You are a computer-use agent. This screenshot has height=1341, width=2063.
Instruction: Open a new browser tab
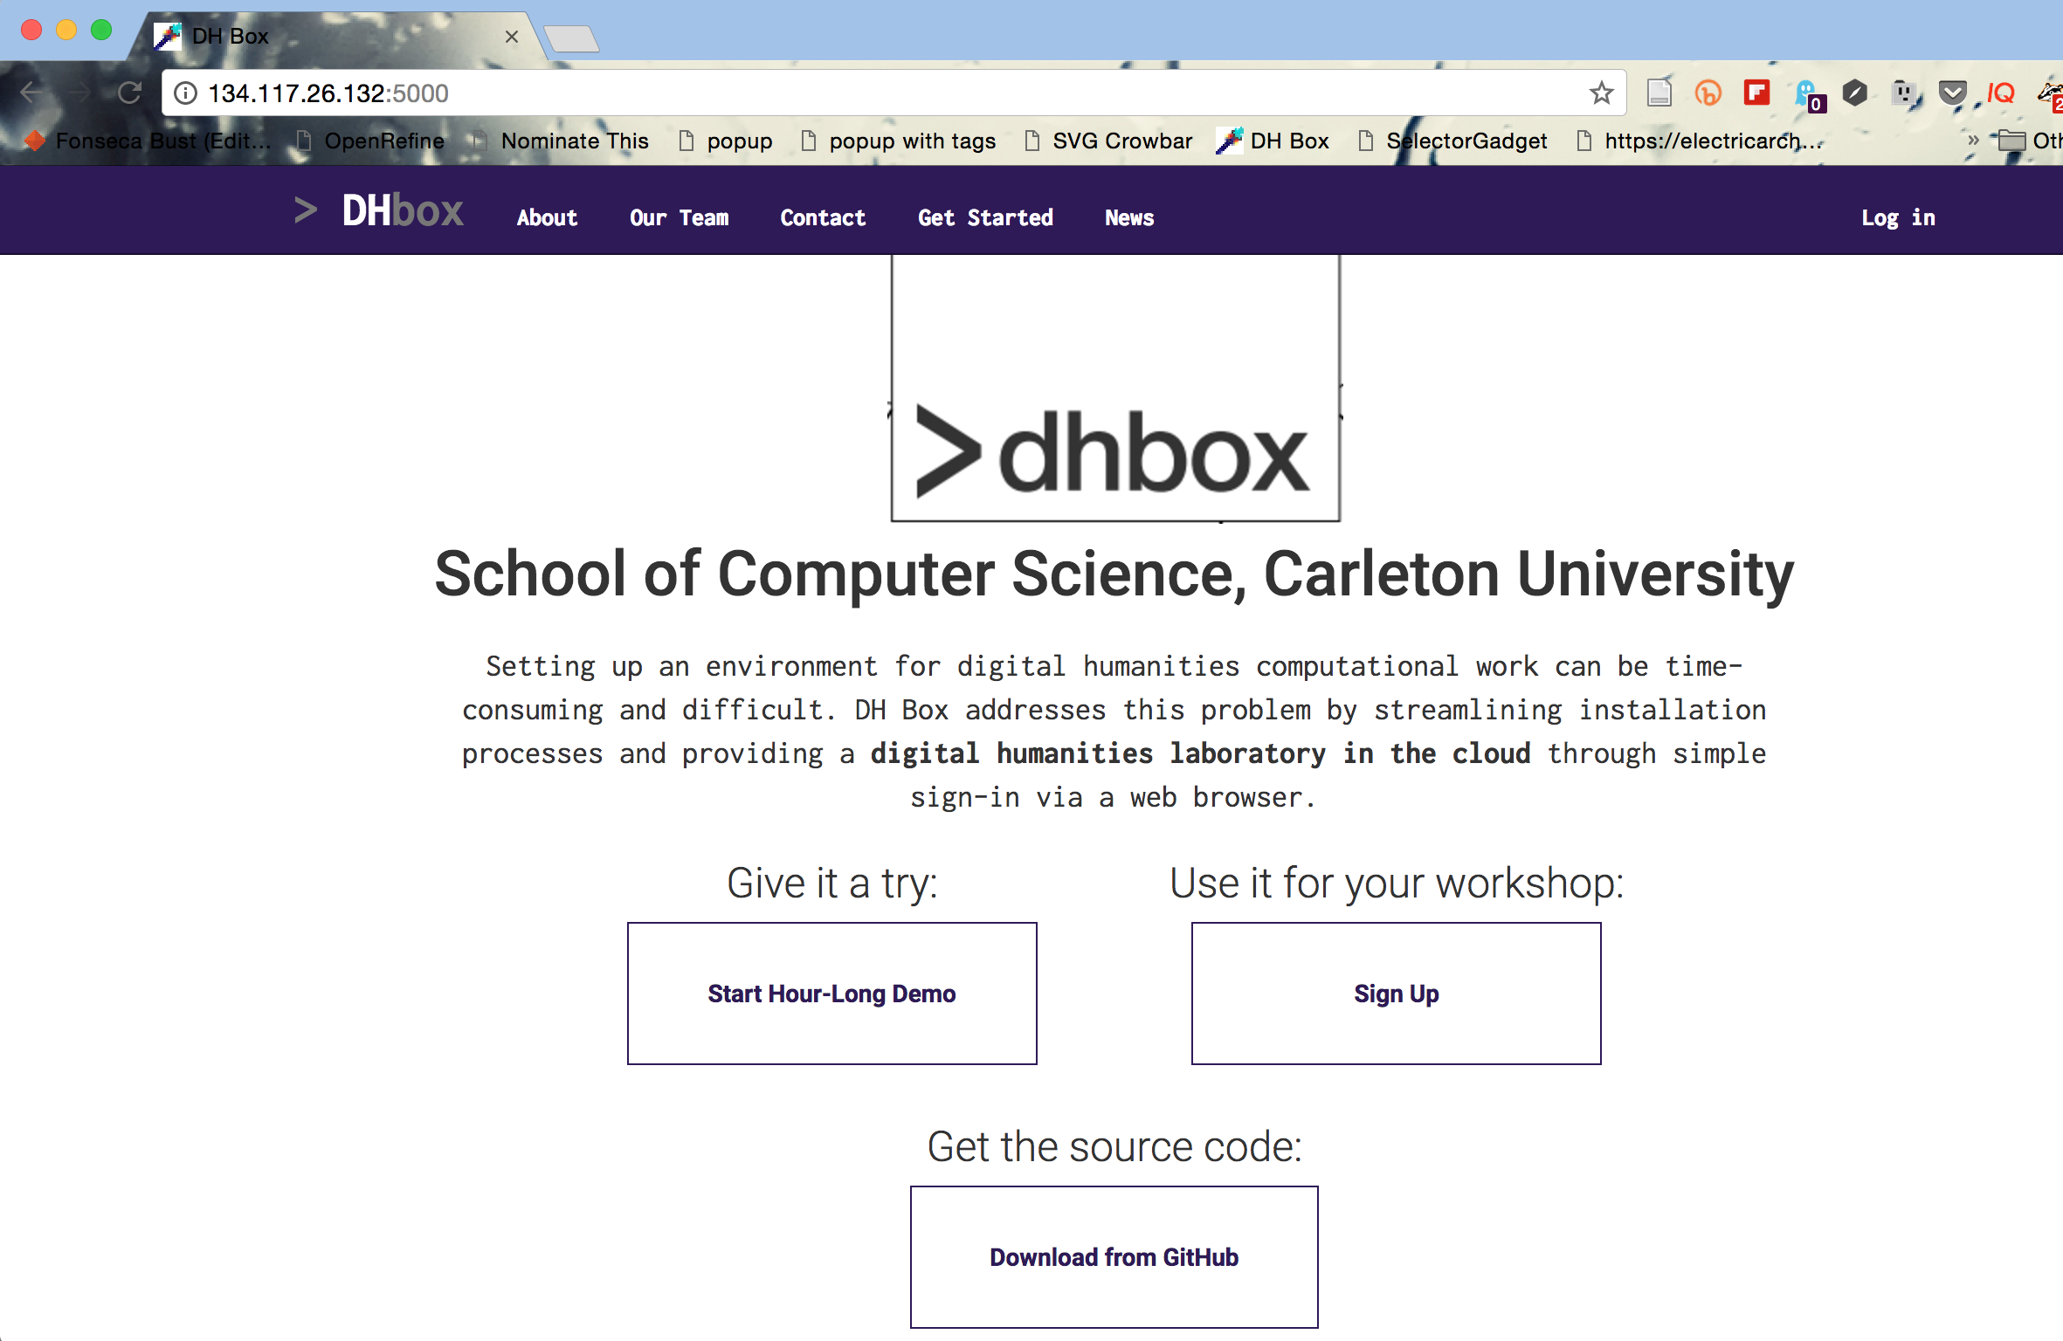pos(571,38)
